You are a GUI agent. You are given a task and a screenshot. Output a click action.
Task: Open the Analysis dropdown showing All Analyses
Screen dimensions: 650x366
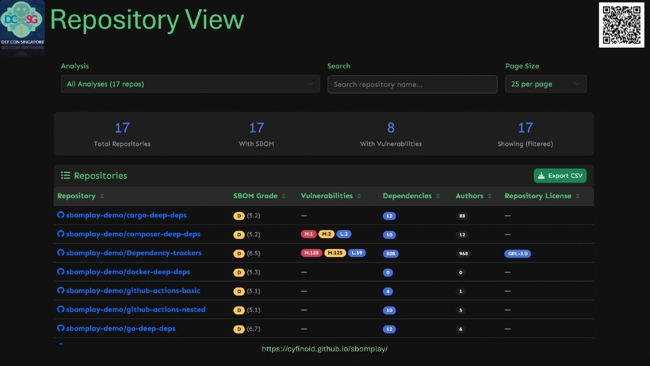coord(190,84)
